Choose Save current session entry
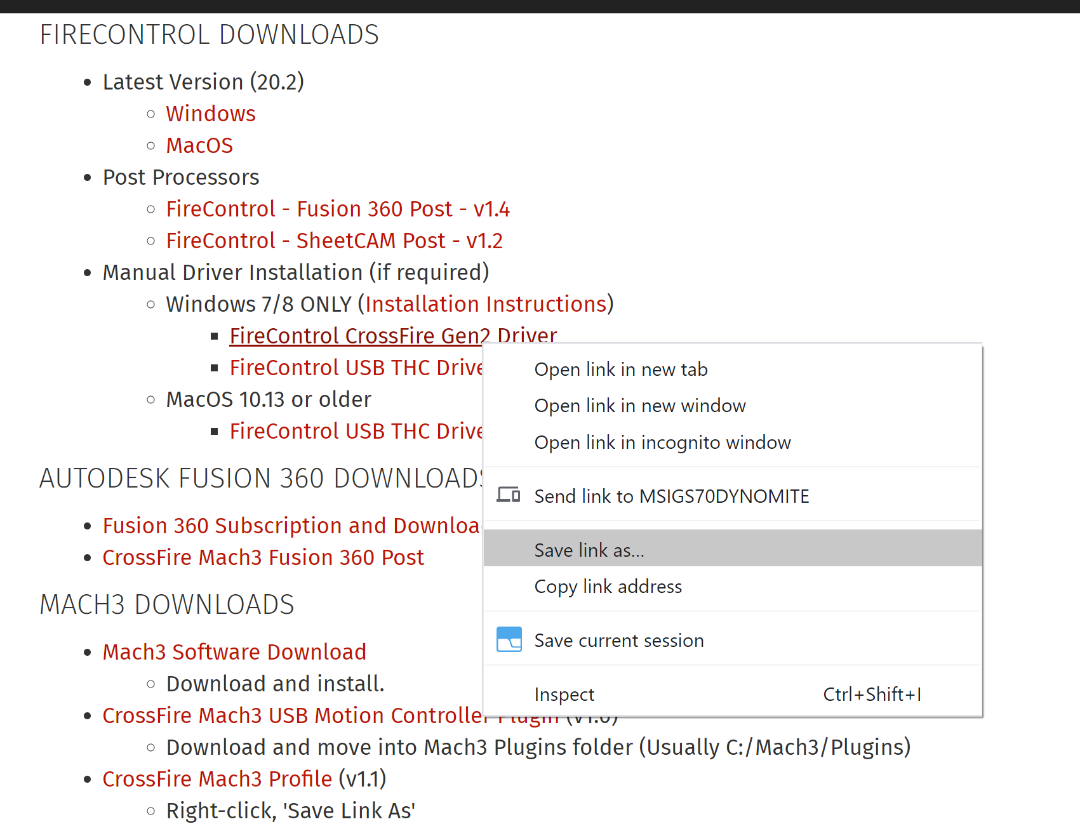This screenshot has height=824, width=1080. point(733,640)
